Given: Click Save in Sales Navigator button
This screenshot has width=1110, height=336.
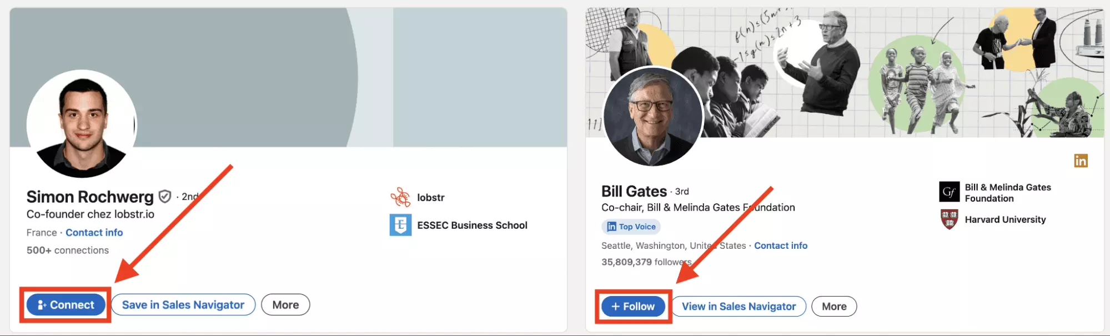Looking at the screenshot, I should (183, 305).
